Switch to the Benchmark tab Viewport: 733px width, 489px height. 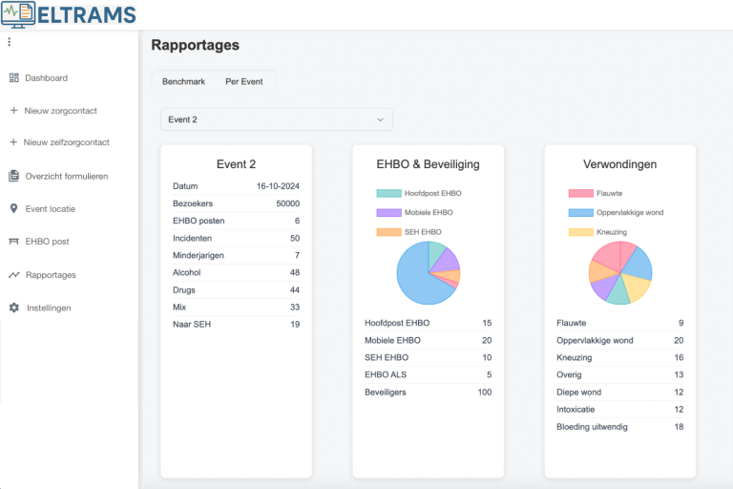pyautogui.click(x=183, y=81)
